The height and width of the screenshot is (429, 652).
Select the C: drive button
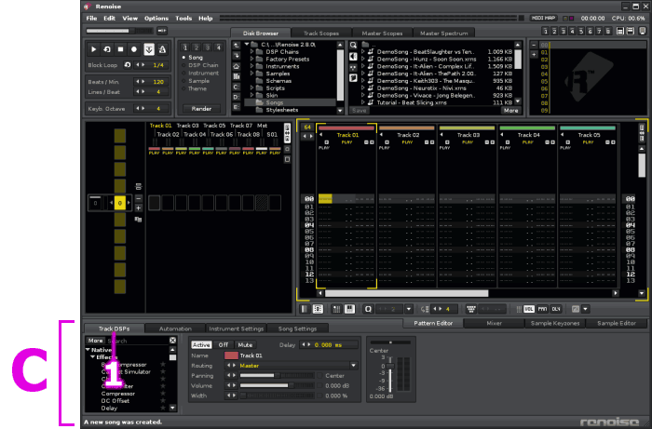tap(237, 87)
